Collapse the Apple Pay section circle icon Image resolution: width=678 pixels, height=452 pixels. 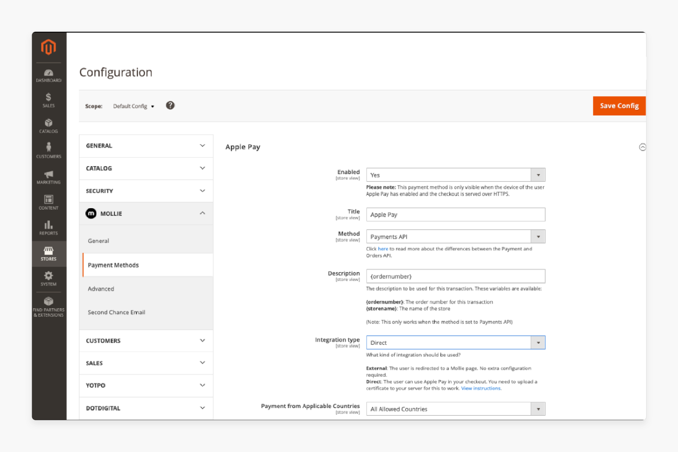tap(642, 147)
